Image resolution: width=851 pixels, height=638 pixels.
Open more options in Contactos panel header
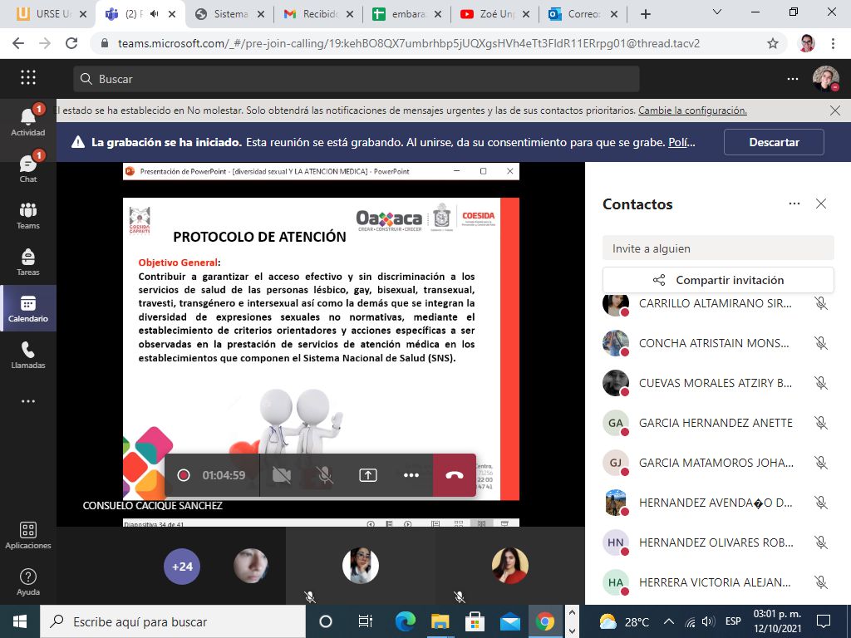point(794,204)
